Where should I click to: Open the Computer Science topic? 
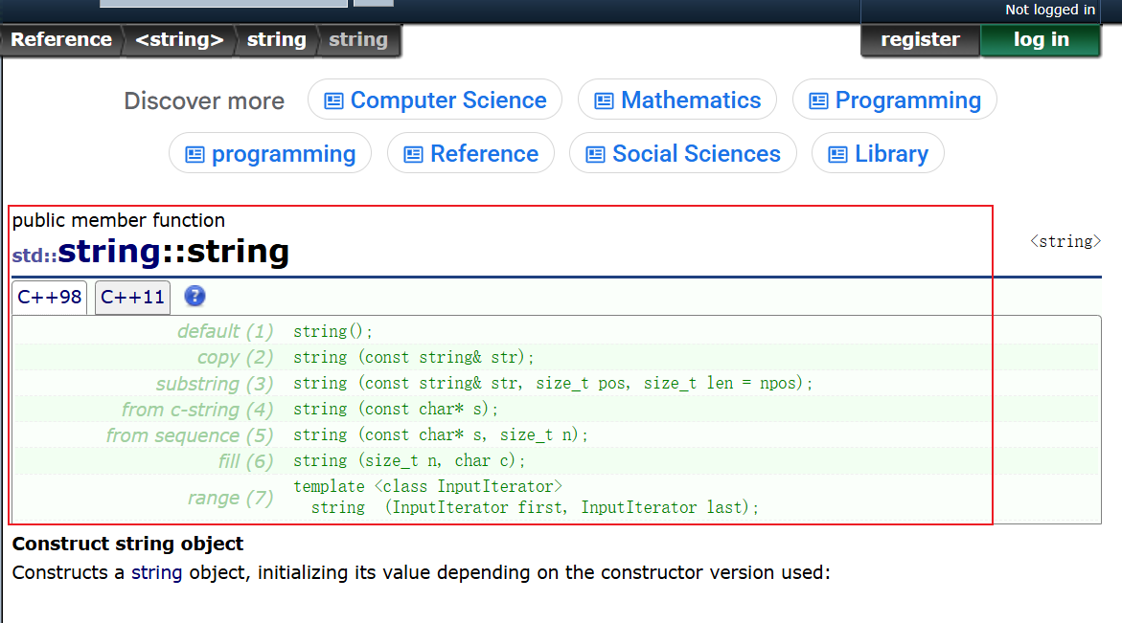pyautogui.click(x=435, y=100)
